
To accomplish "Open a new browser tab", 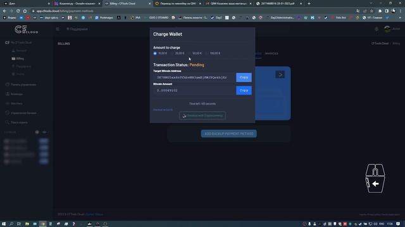I will 309,4.
